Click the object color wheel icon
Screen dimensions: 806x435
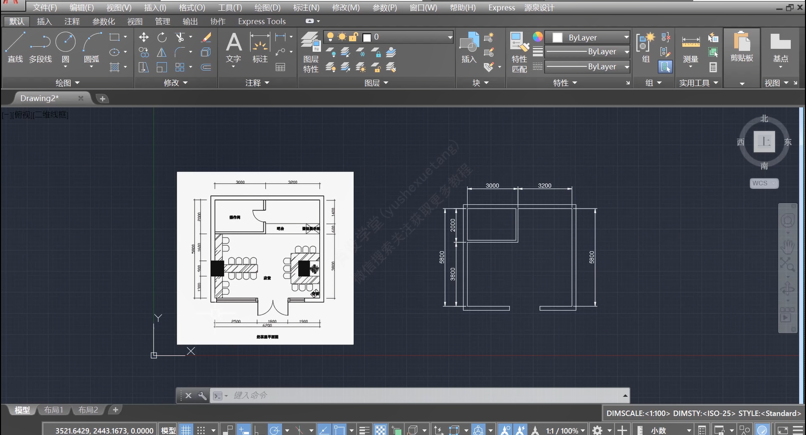click(538, 37)
